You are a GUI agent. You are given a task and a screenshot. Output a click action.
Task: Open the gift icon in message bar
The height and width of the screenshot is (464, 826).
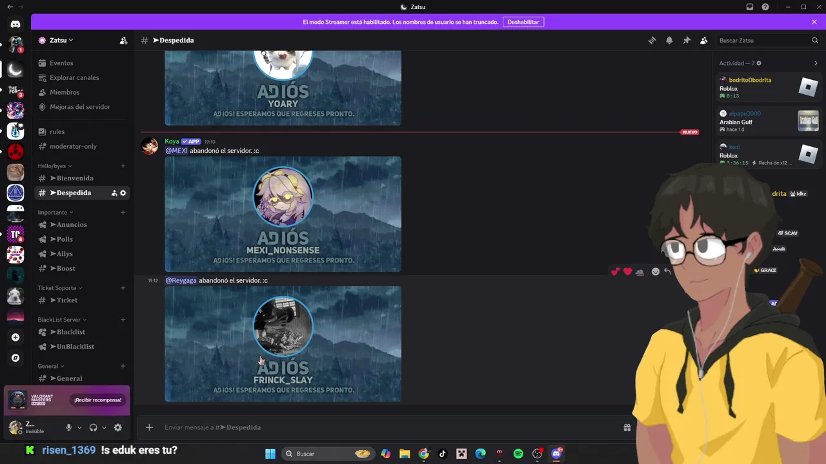coord(627,427)
